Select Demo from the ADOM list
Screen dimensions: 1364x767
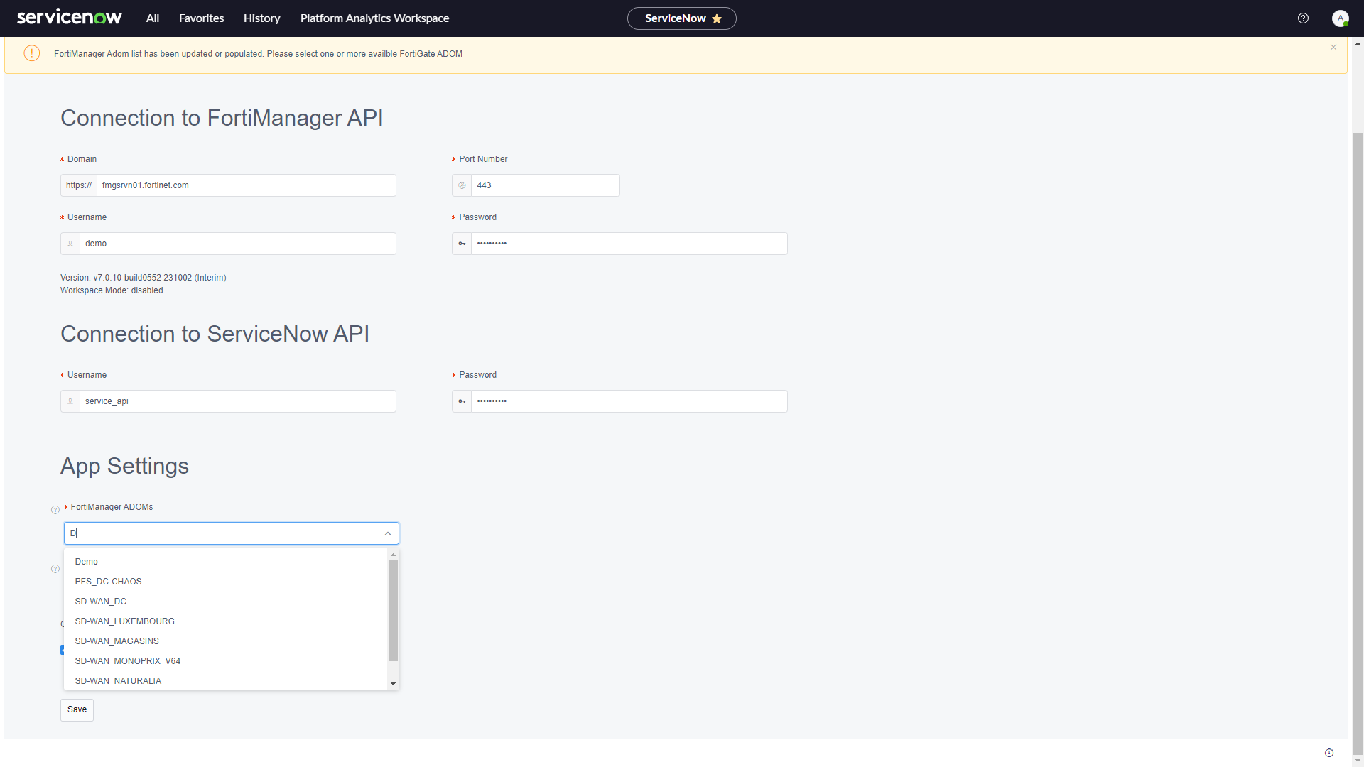[87, 562]
